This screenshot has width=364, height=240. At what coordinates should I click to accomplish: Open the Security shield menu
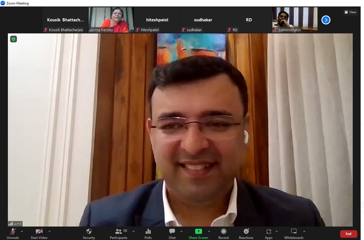pos(89,234)
